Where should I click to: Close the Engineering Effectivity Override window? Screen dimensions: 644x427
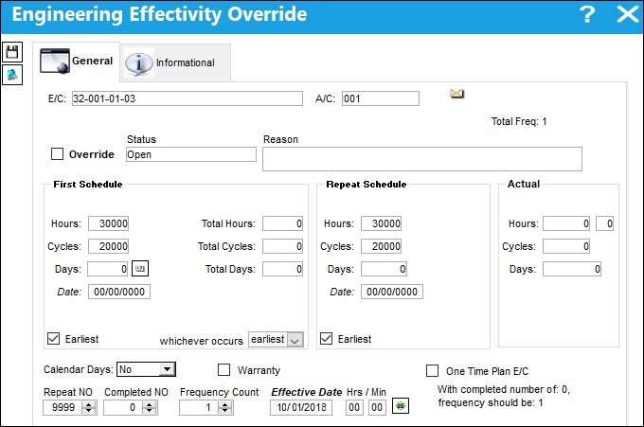[628, 14]
